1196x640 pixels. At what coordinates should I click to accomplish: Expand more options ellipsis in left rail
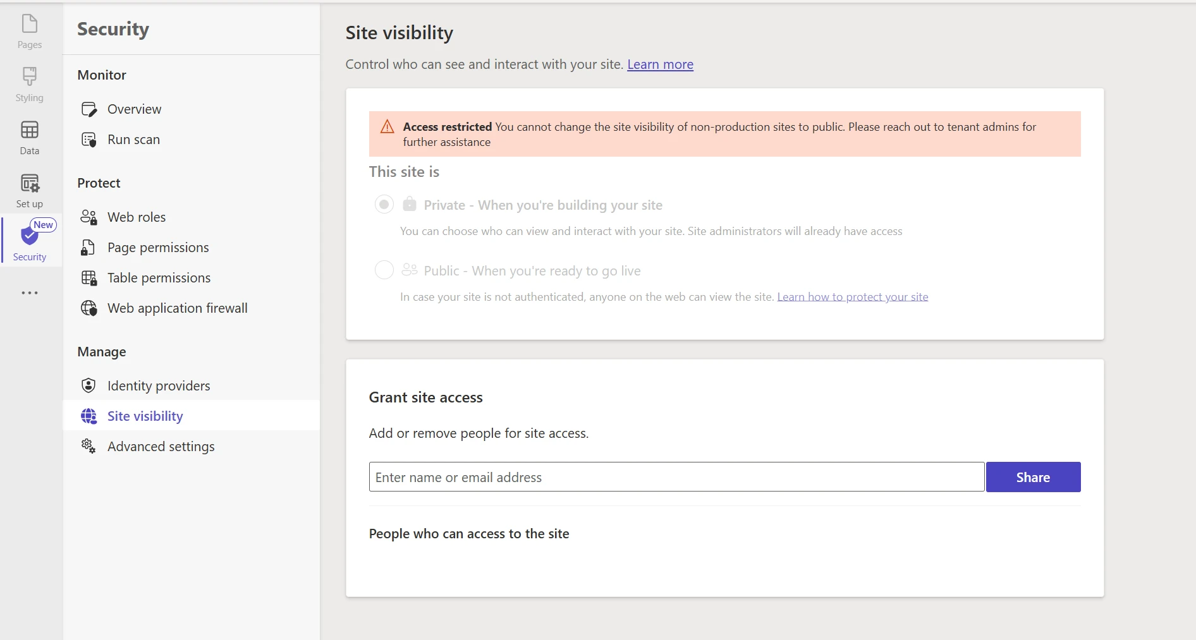pyautogui.click(x=30, y=293)
